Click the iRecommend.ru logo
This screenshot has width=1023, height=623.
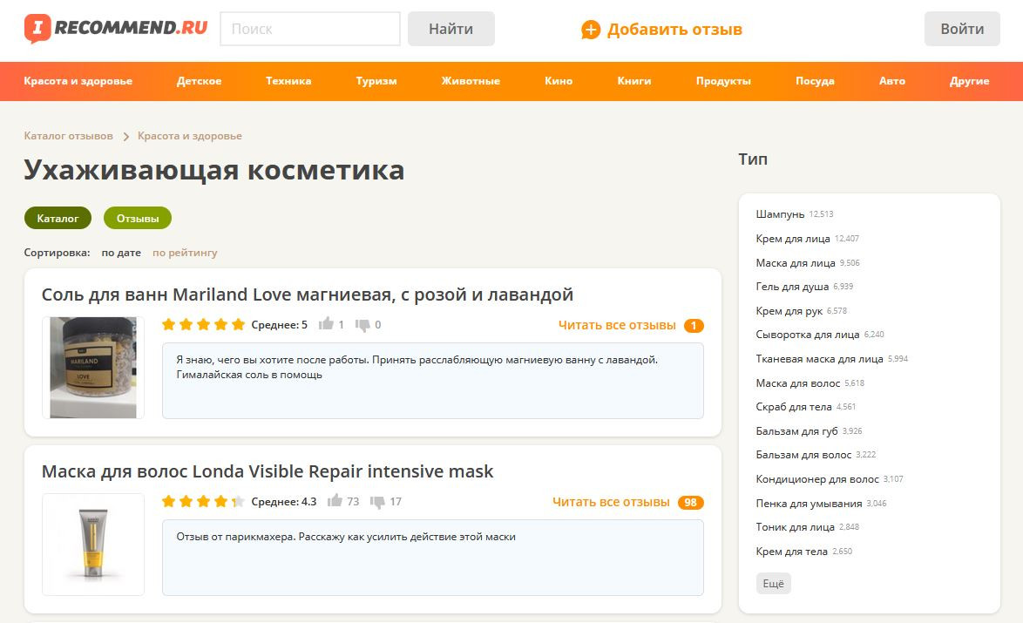pyautogui.click(x=116, y=29)
